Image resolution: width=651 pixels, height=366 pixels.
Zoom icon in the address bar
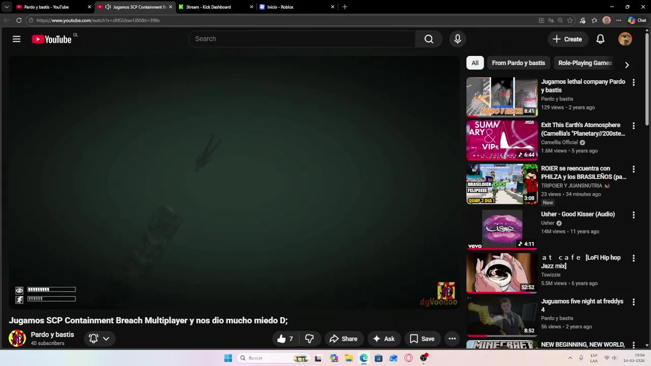click(x=560, y=20)
